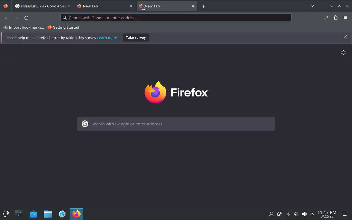Go back with the back arrow

7,18
